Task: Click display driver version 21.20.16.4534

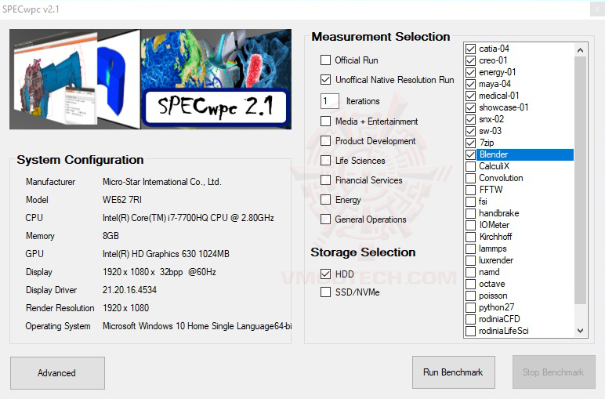Action: coord(129,290)
